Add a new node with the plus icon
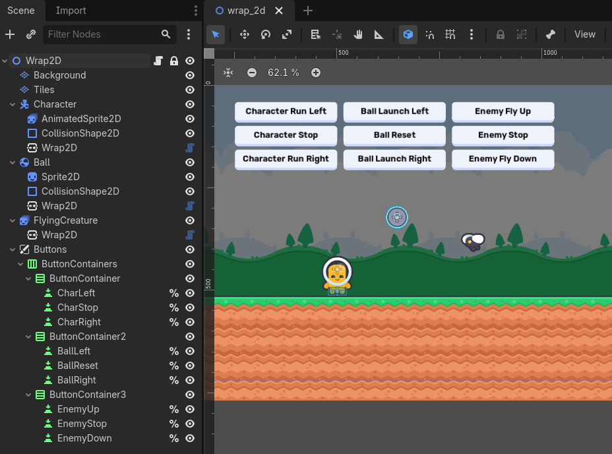The image size is (612, 454). (10, 34)
